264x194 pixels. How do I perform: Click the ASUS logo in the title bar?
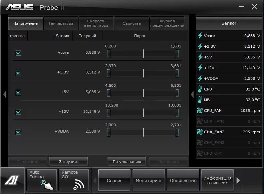point(19,7)
